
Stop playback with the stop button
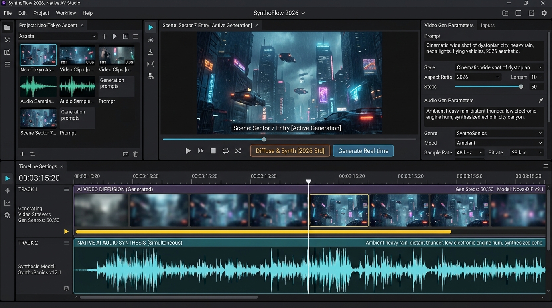coord(213,151)
